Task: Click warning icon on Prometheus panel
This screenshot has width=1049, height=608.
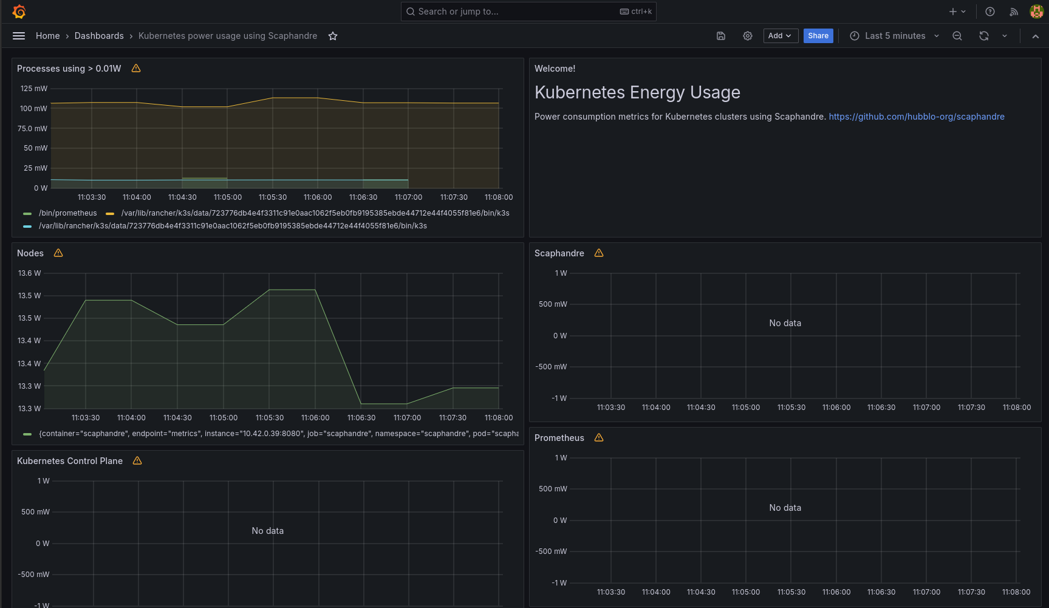Action: coord(599,437)
